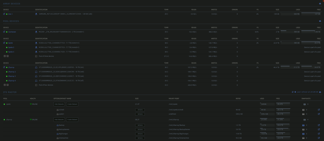Screen dimensions: 324x141
Task: Click the hard disk icon for sdc
Action: tap(36, 67)
